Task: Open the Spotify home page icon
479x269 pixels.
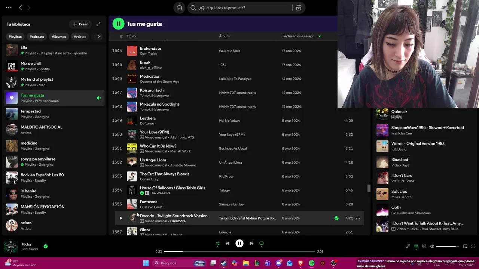Action: 179,8
